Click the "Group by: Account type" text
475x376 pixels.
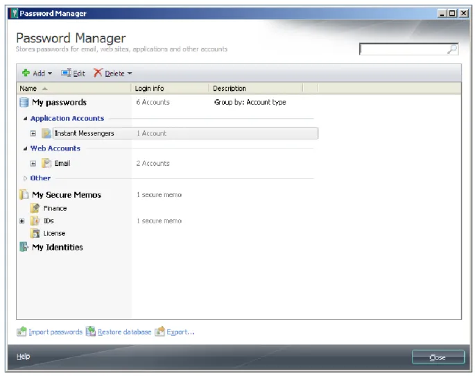pos(250,103)
